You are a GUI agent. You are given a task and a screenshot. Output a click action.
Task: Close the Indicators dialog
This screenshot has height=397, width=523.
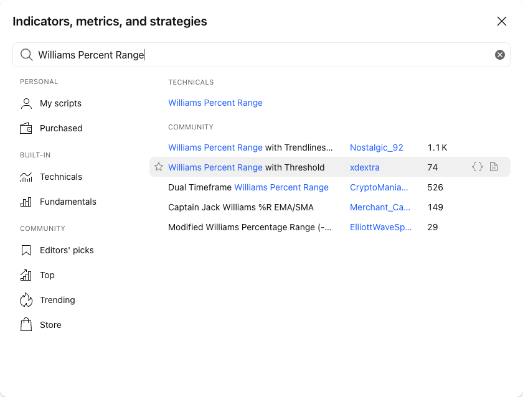(502, 21)
